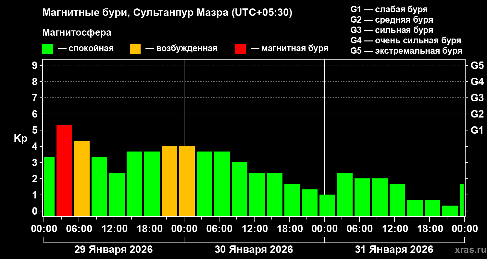Click the 'Kp' axis label
487x259 pixels.
coord(20,139)
